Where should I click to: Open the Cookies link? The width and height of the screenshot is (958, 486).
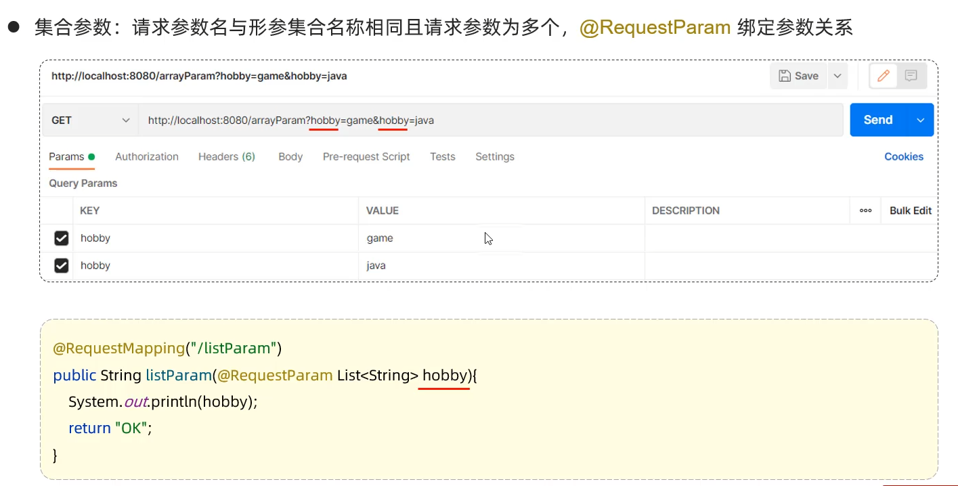[x=903, y=156]
